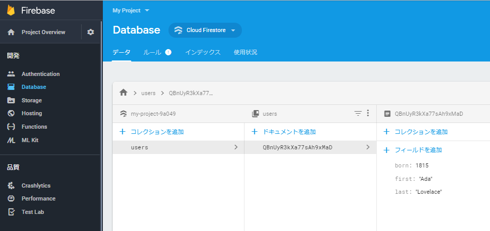Click the Crashlytics icon in sidebar
Image resolution: width=490 pixels, height=231 pixels.
click(11, 186)
